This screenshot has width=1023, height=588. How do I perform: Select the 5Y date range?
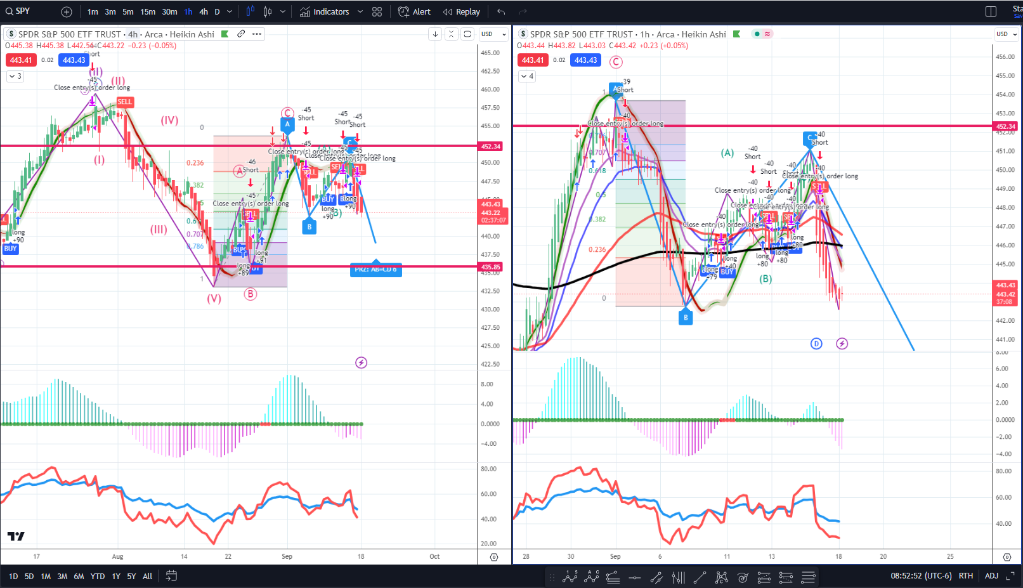coord(131,577)
